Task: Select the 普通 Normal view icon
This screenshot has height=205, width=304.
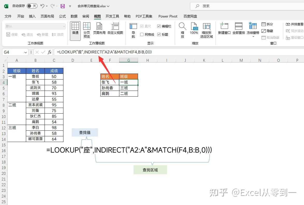Action: click(x=75, y=31)
